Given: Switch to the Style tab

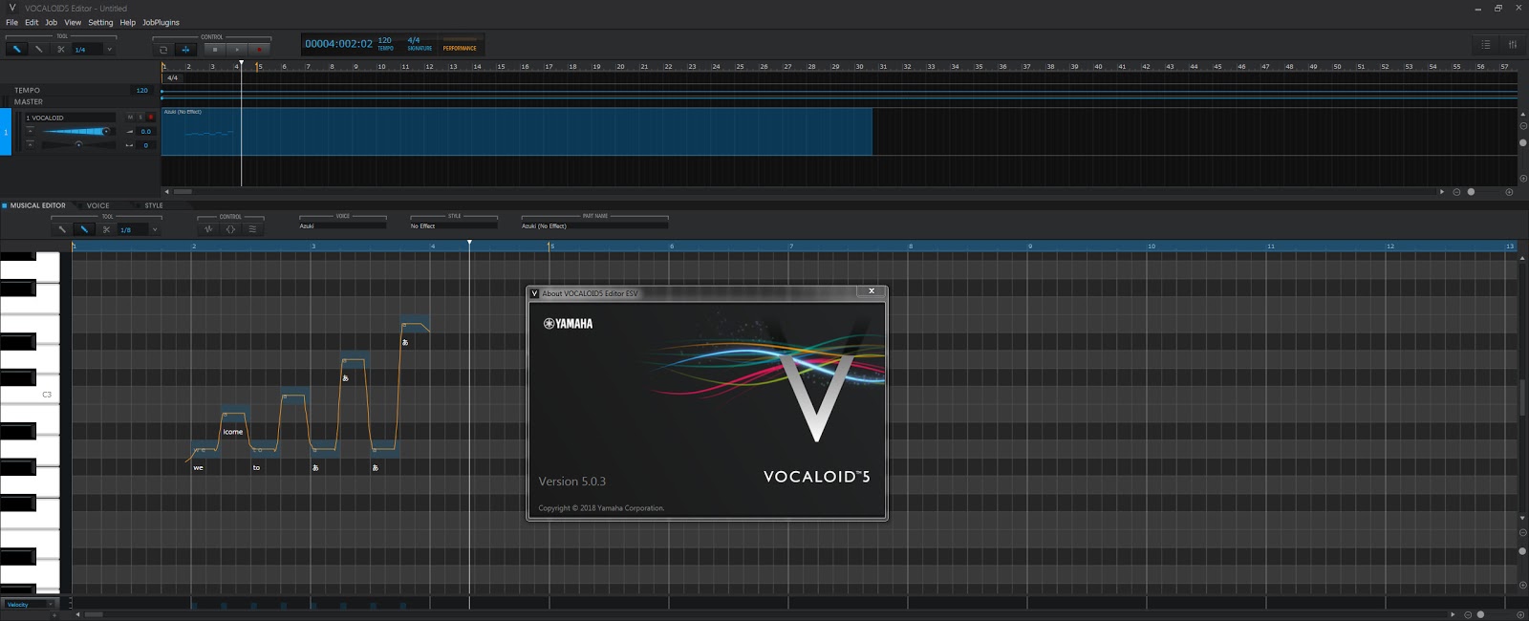Looking at the screenshot, I should coord(153,205).
